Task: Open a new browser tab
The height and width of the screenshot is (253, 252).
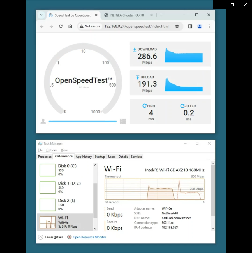Action: [x=161, y=15]
